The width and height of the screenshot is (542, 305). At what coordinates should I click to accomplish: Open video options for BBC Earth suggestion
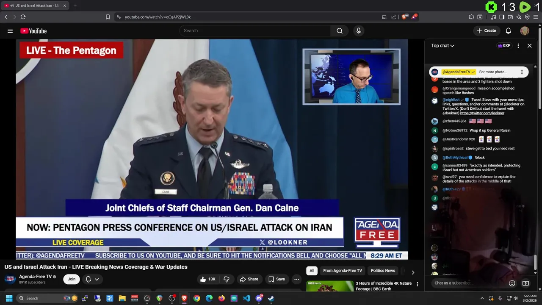(417, 284)
